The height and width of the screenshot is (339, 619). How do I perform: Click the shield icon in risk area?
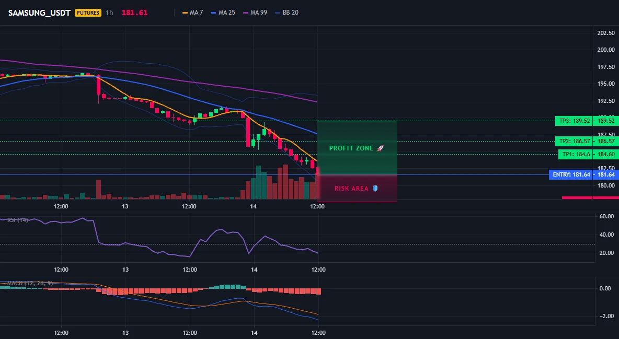tap(375, 189)
